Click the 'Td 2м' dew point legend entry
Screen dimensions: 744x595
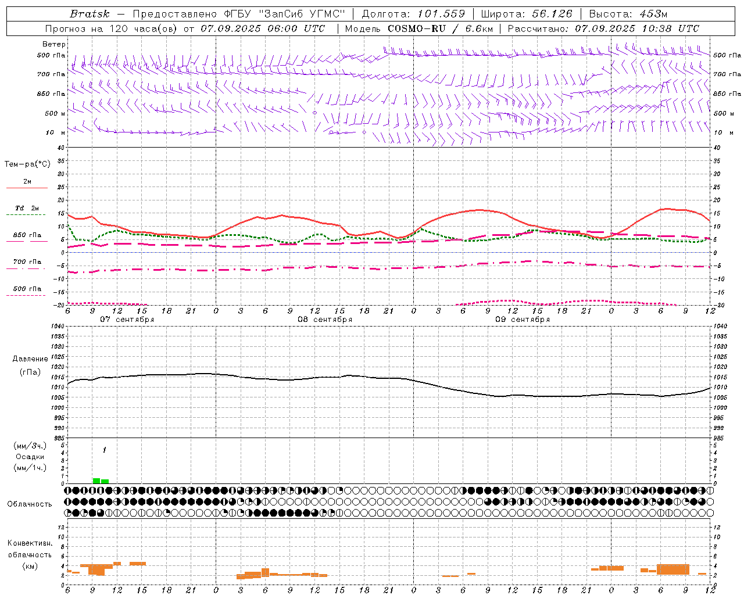tap(27, 208)
